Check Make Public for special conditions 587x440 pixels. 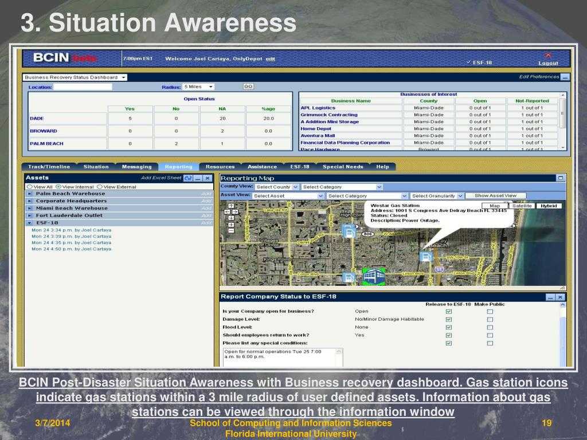[490, 343]
